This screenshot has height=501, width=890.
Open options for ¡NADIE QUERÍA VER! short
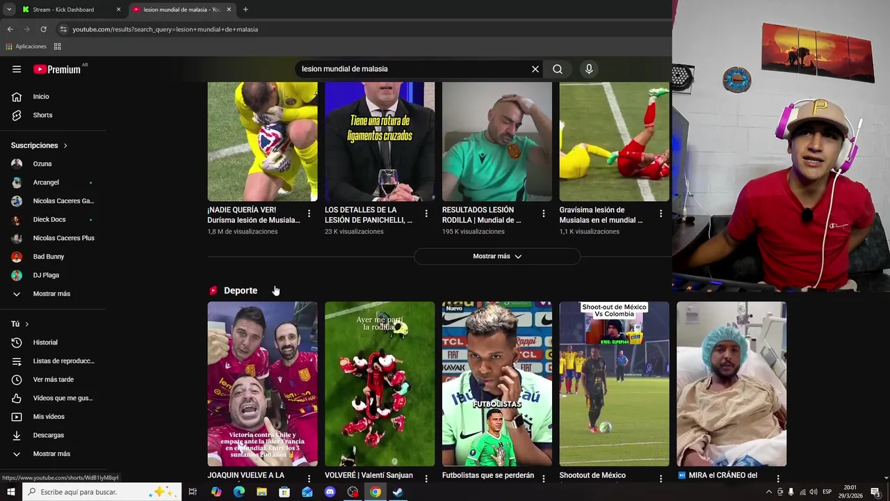click(309, 214)
